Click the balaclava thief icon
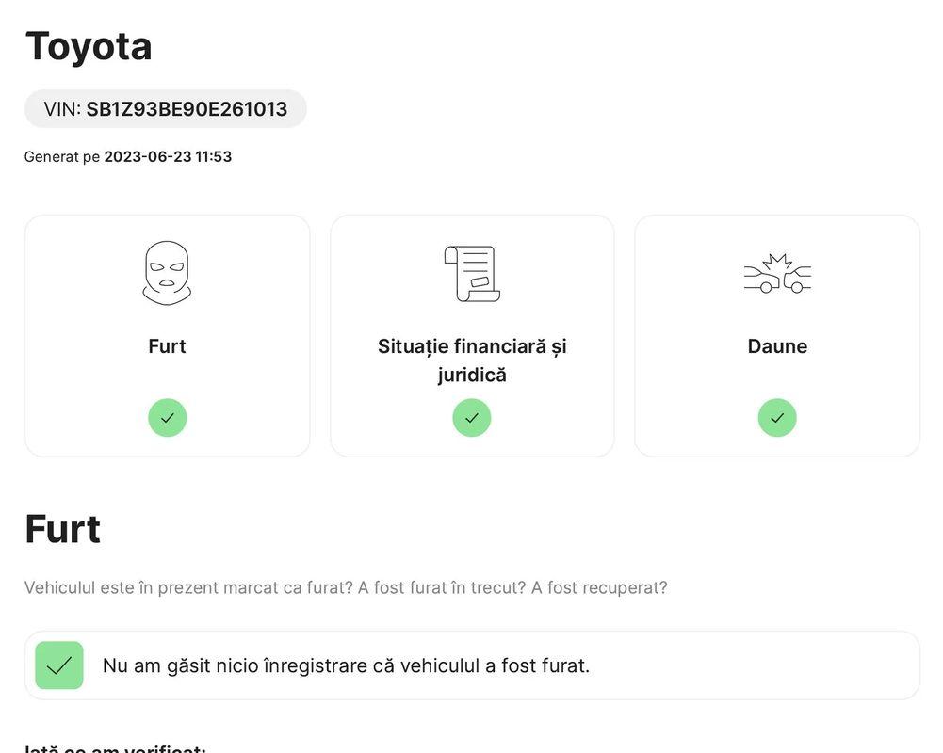Image resolution: width=943 pixels, height=753 pixels. (x=167, y=274)
